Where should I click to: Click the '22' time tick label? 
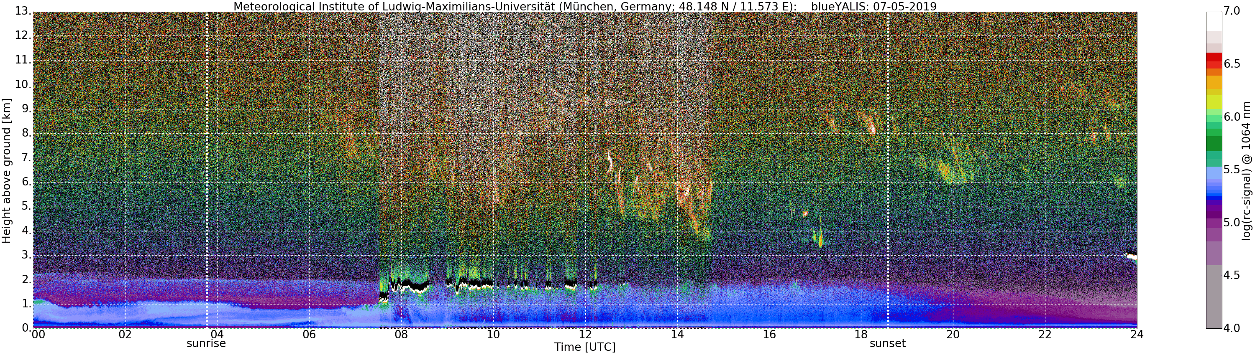1045,335
